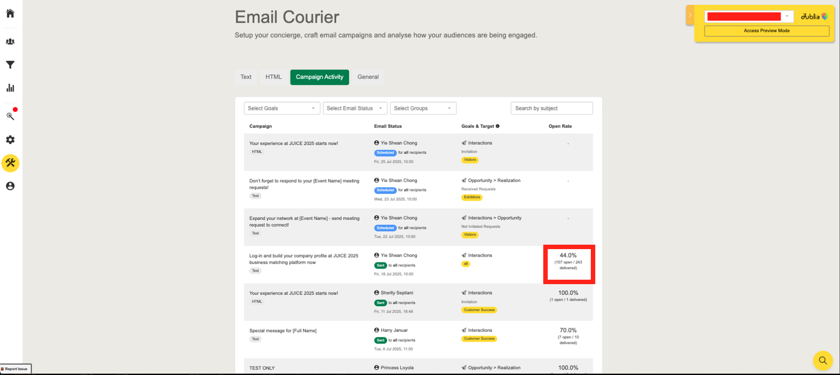Open the Special message for [Full Name] campaign
The height and width of the screenshot is (375, 840).
pos(283,331)
